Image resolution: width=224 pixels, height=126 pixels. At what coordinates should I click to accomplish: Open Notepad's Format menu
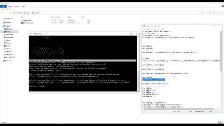[x=153, y=29]
